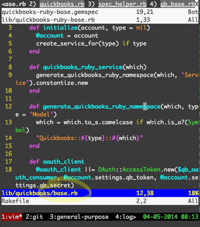
Task: Click the 'if type' condition on line 5
Action: pyautogui.click(x=135, y=44)
